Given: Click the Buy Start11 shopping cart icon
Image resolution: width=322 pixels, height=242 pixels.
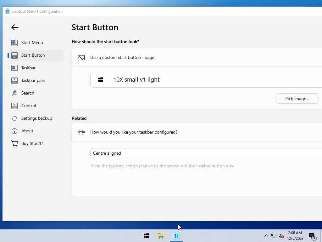Looking at the screenshot, I should [x=14, y=143].
